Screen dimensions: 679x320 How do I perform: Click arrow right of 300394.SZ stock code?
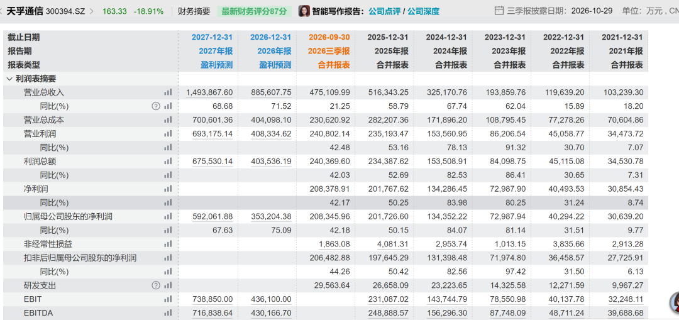tap(91, 11)
